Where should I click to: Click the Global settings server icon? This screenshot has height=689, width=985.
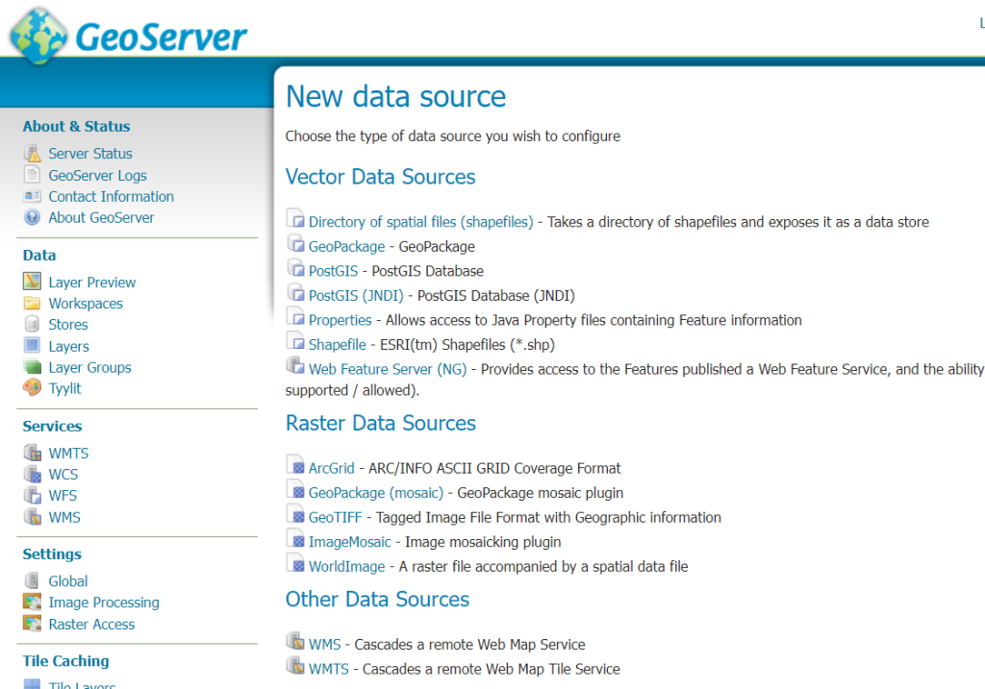[32, 580]
